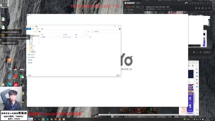This screenshot has width=215, height=121.
Task: Add a new scene with plus icon
Action: point(143,7)
